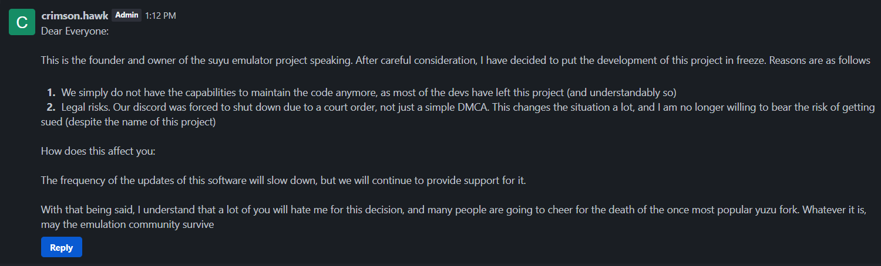Open crimson.hawk's user profile name

click(75, 15)
